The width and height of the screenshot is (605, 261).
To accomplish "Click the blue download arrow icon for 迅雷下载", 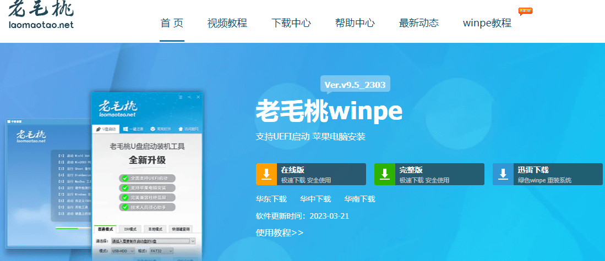I will tap(503, 174).
